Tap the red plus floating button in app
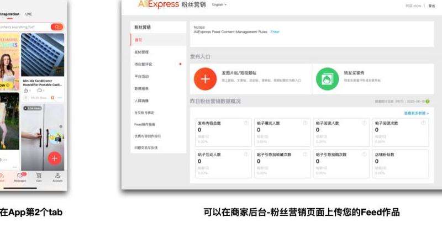 55,158
